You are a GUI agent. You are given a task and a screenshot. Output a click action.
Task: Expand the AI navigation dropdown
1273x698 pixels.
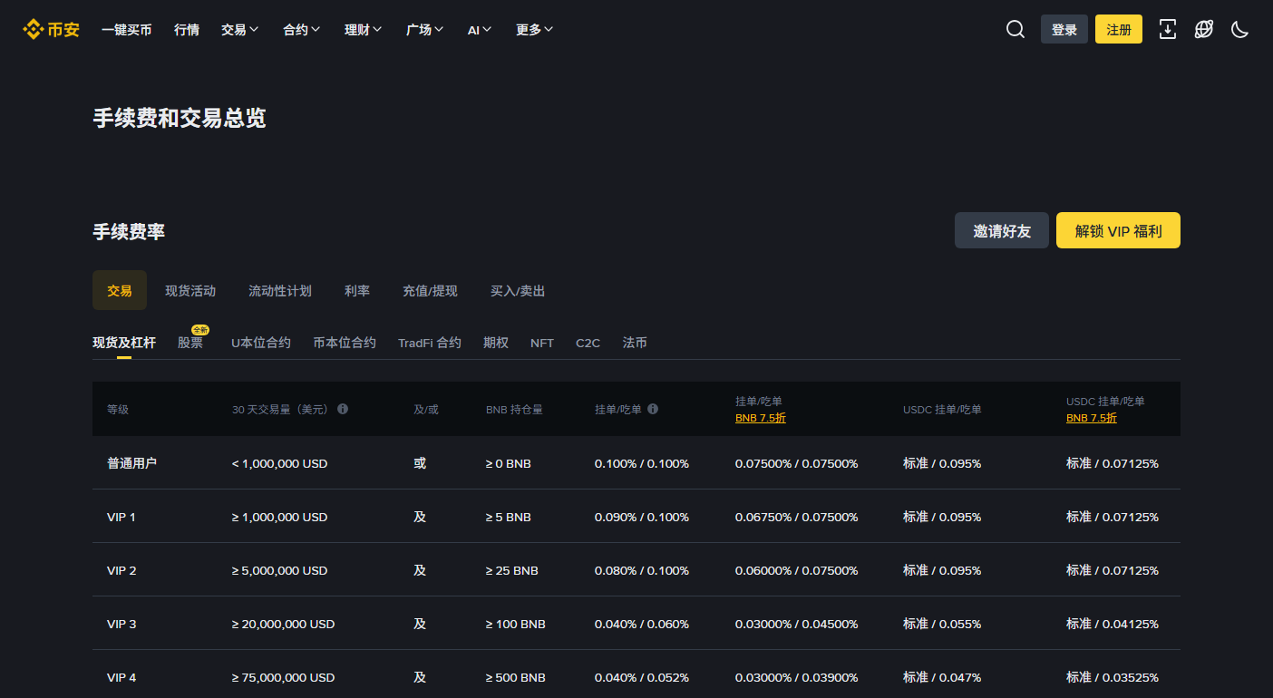click(480, 30)
